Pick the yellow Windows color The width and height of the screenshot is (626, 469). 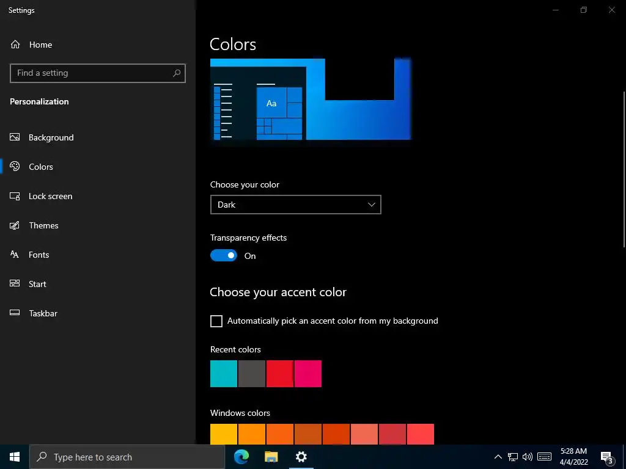click(x=224, y=434)
